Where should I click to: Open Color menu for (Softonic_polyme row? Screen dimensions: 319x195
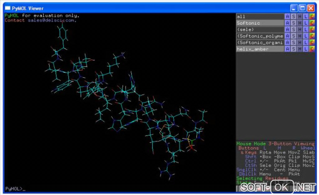click(x=312, y=36)
